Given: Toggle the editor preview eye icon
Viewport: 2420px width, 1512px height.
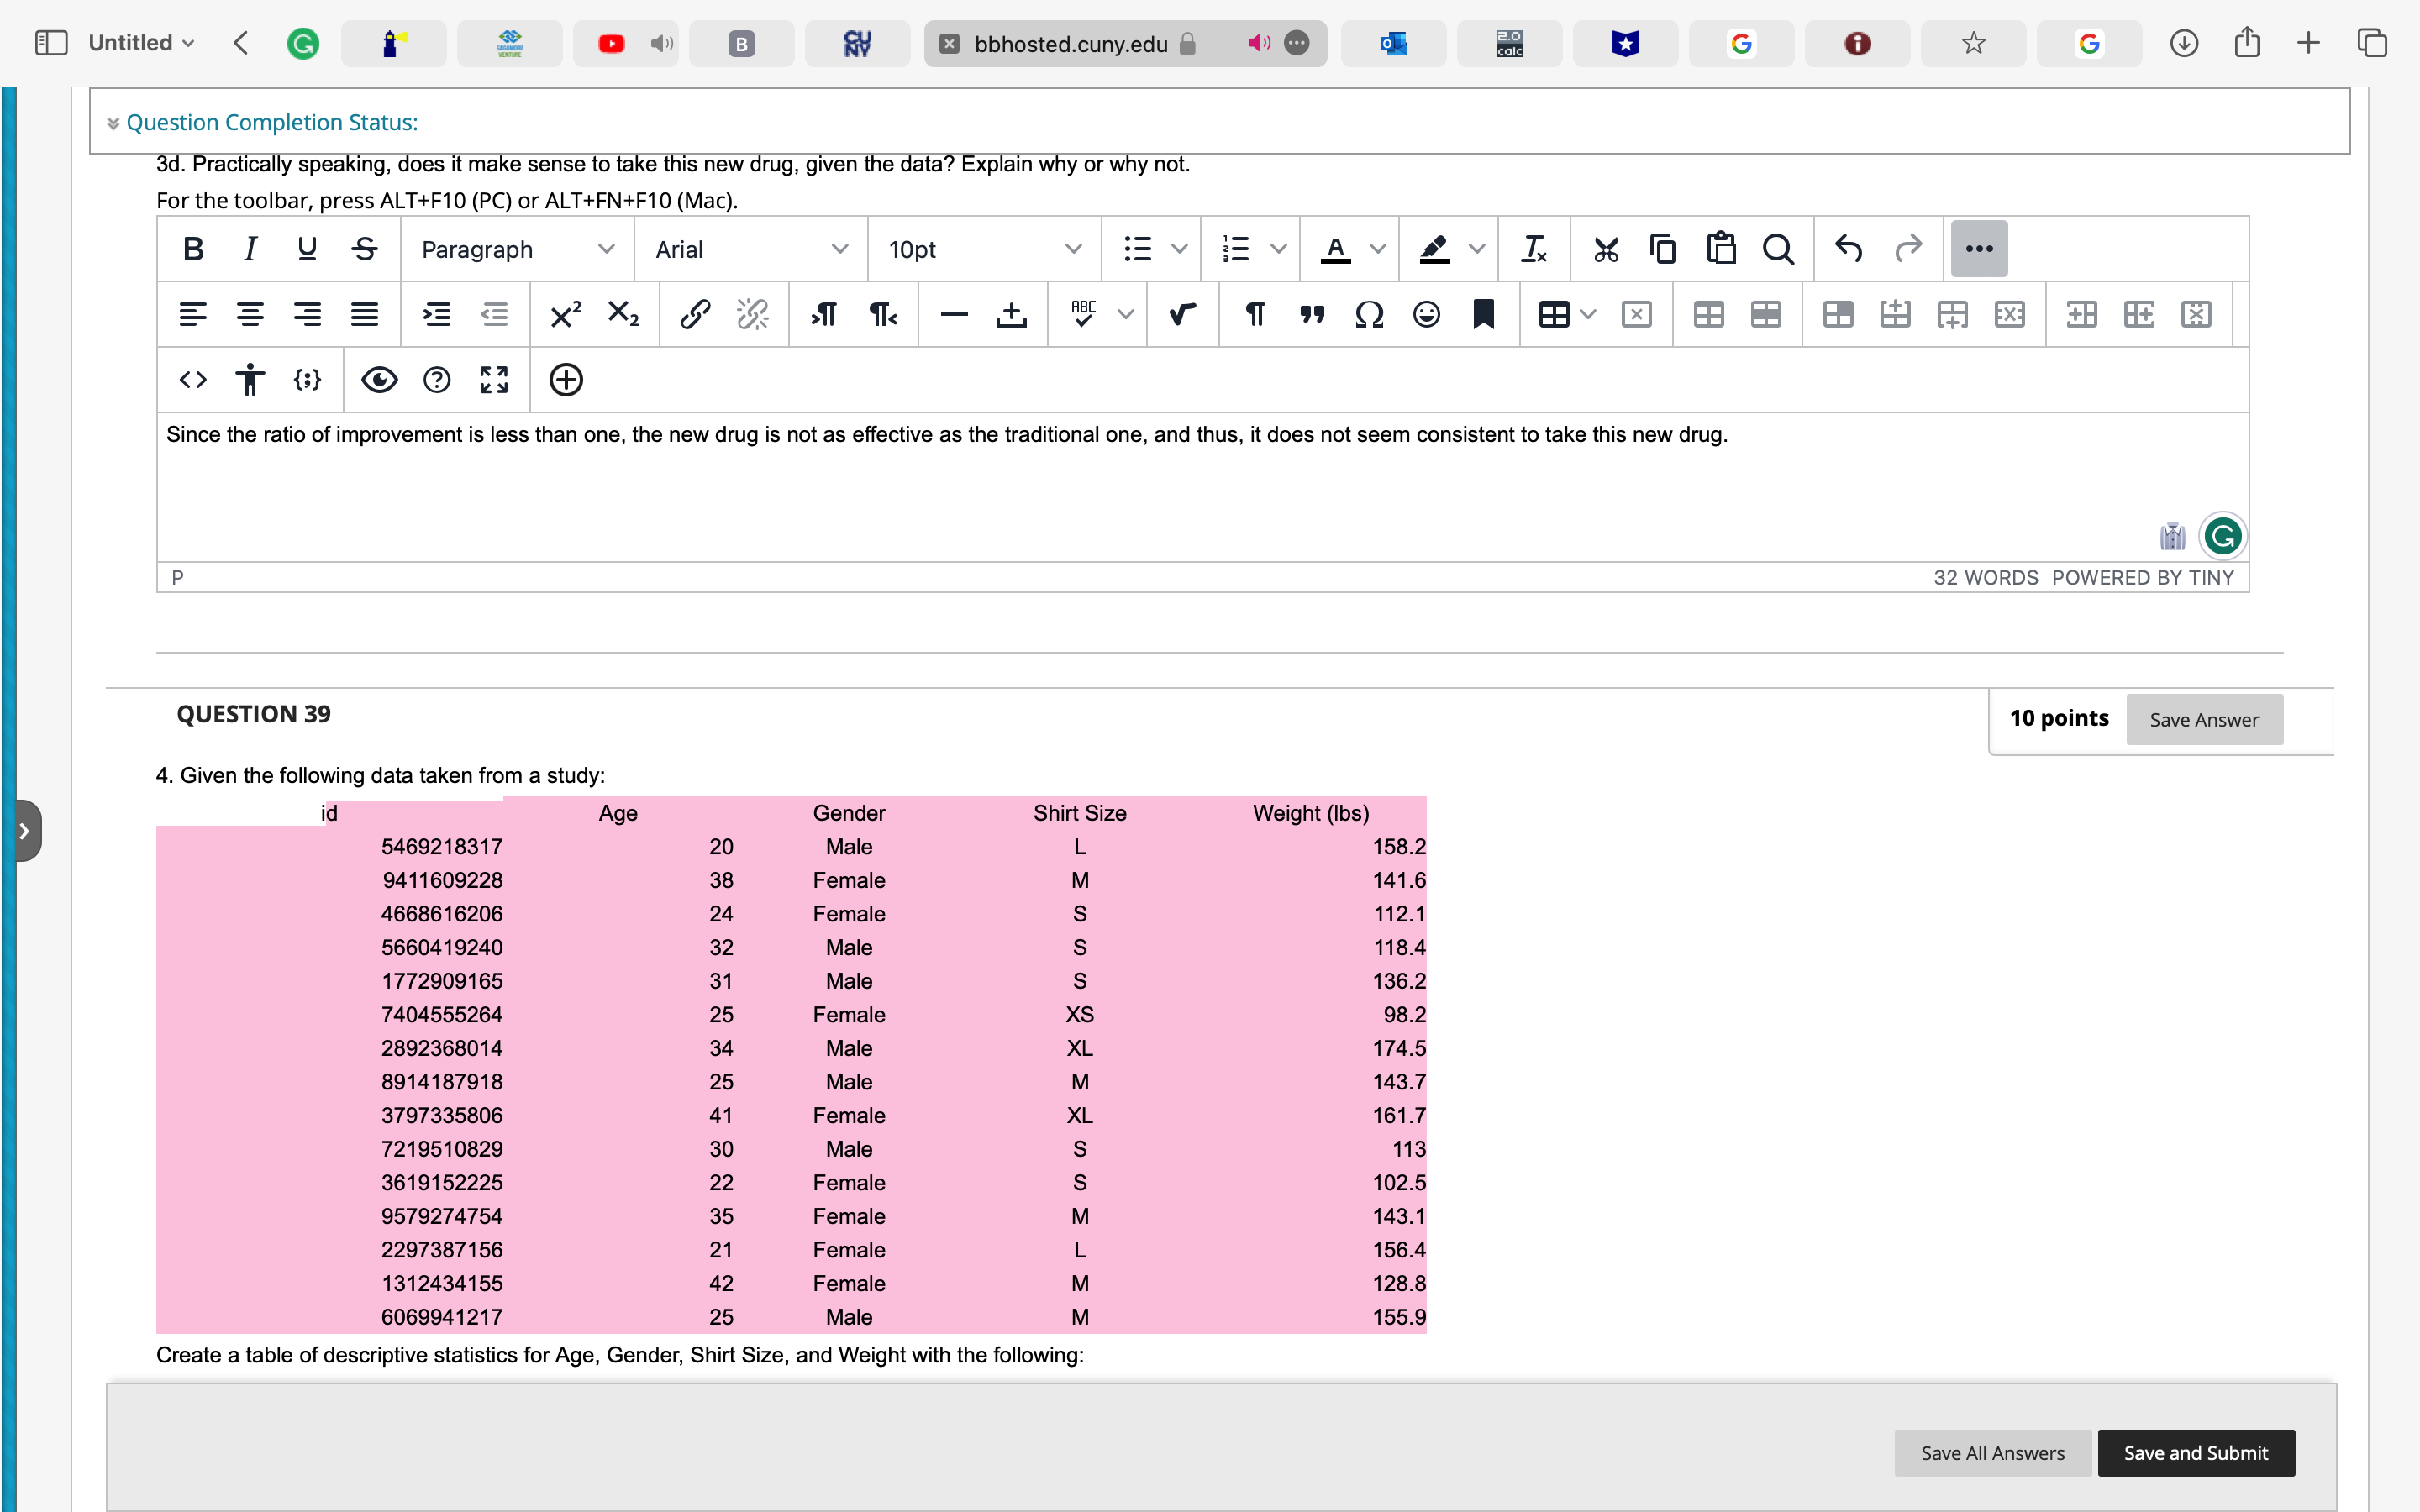Looking at the screenshot, I should (x=379, y=380).
